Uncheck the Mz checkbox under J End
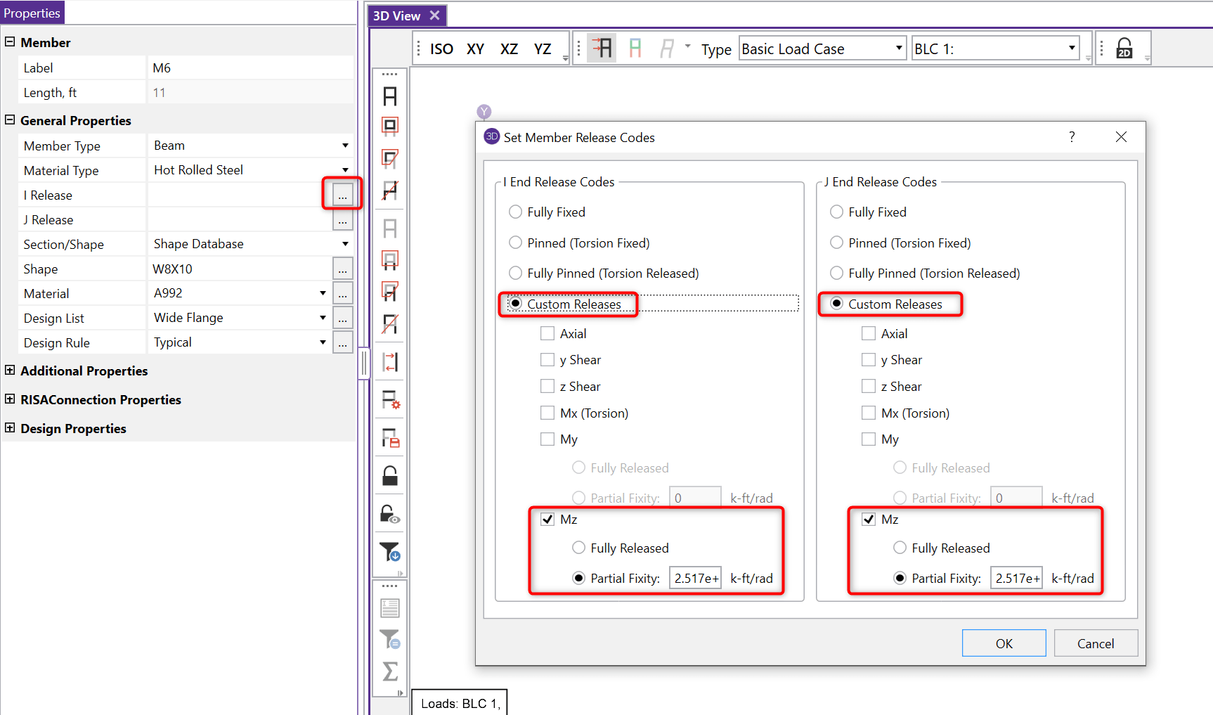The height and width of the screenshot is (715, 1213). 869,519
